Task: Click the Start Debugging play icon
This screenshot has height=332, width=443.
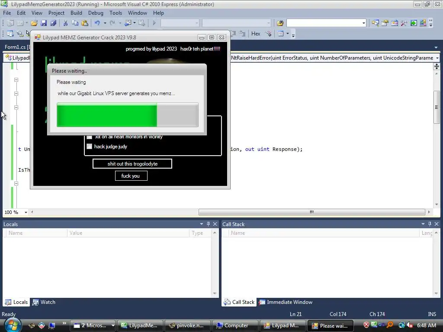Action: (154, 23)
